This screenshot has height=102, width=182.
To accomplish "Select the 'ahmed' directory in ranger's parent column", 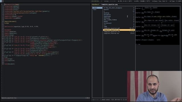I will click(97, 8).
